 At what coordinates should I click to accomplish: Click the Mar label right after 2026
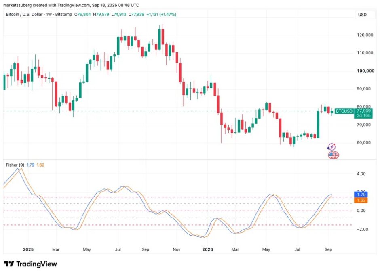tap(235, 249)
